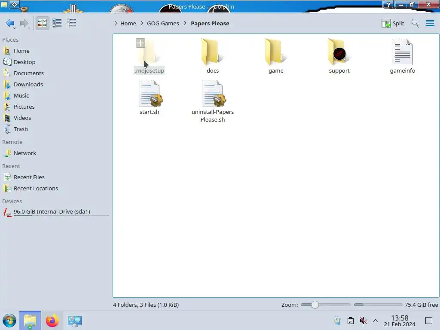Click the free disk space bar
This screenshot has width=440, height=330.
[378, 305]
